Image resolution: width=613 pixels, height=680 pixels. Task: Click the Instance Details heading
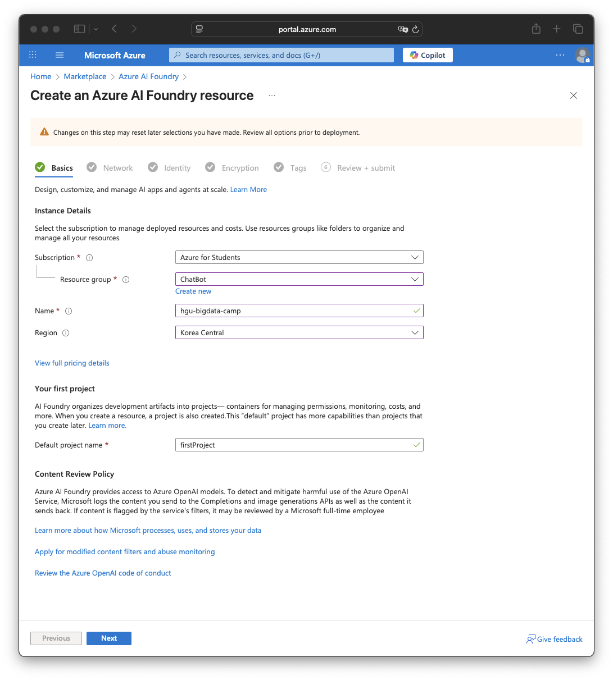click(63, 211)
